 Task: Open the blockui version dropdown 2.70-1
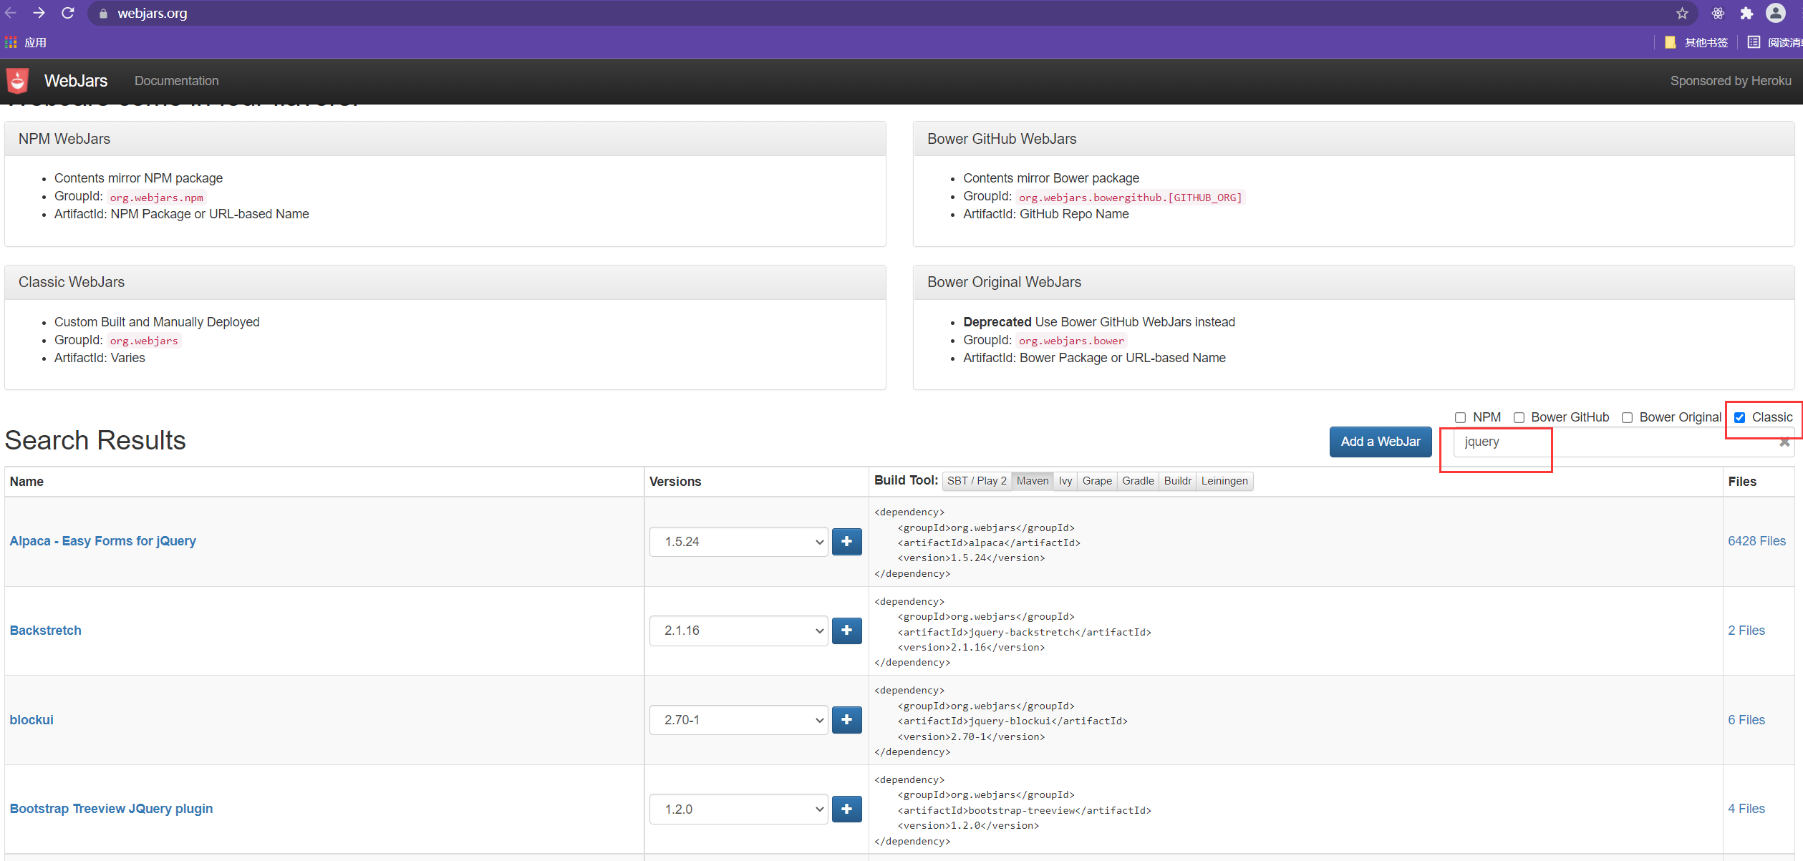coord(738,720)
